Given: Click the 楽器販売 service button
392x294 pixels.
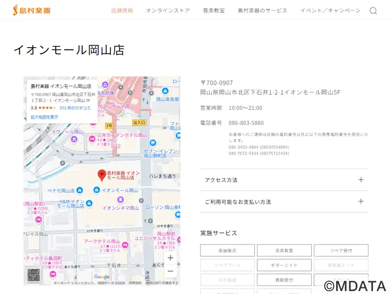Looking at the screenshot, I should (x=227, y=250).
